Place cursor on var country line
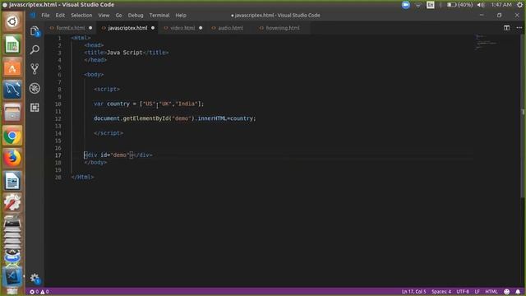The height and width of the screenshot is (296, 526). (x=149, y=104)
